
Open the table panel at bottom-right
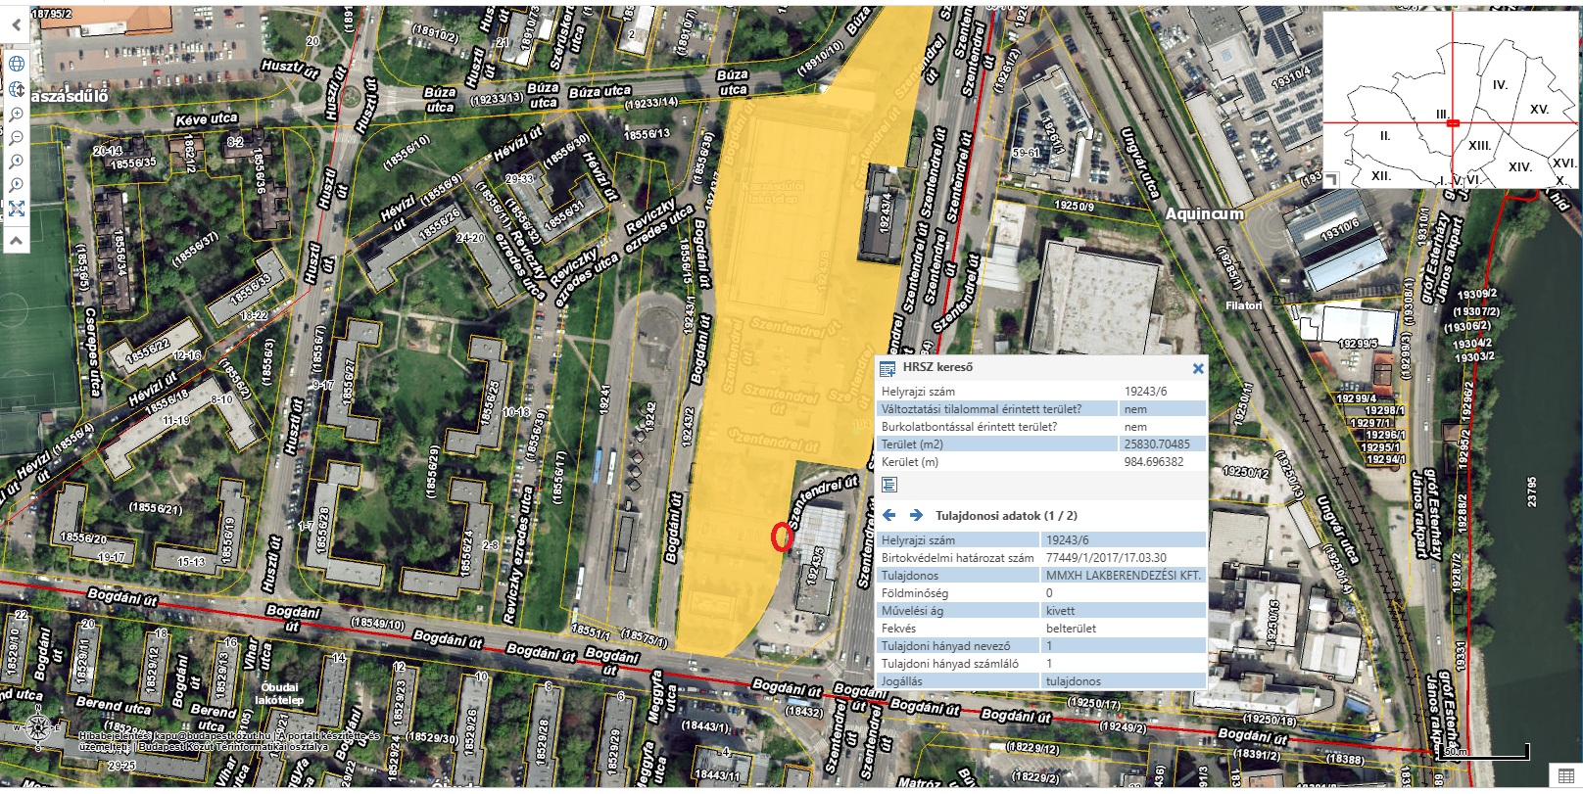coord(1565,776)
